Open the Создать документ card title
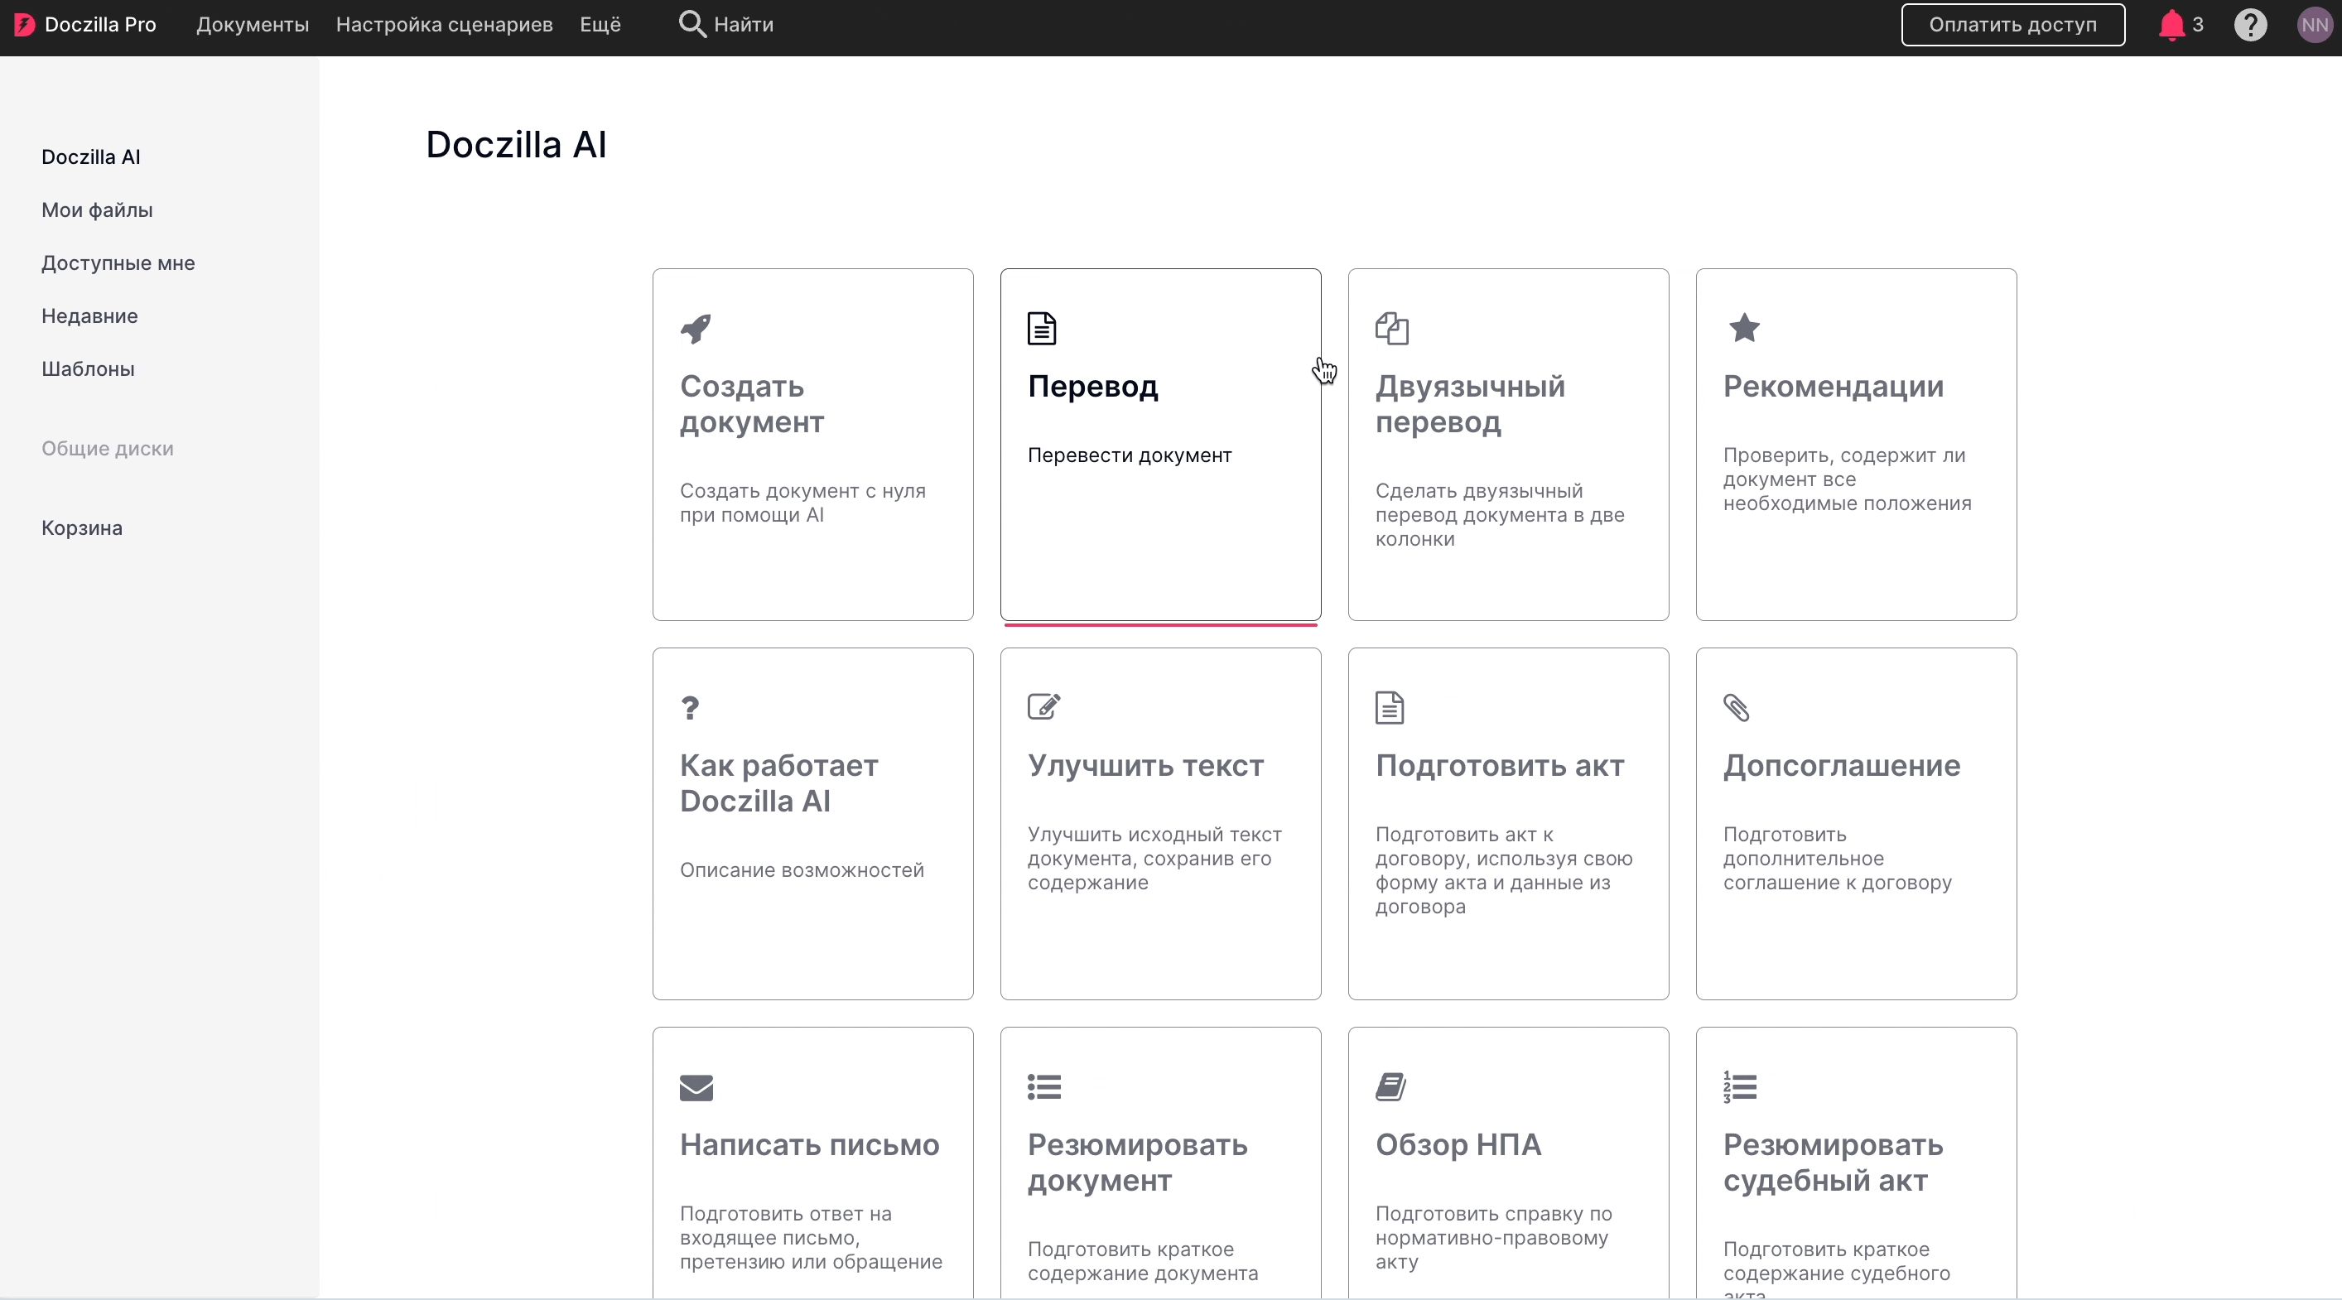This screenshot has width=2342, height=1300. click(753, 405)
